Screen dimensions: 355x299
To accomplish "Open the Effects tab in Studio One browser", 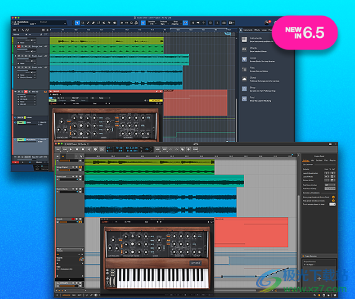I will tap(257, 30).
